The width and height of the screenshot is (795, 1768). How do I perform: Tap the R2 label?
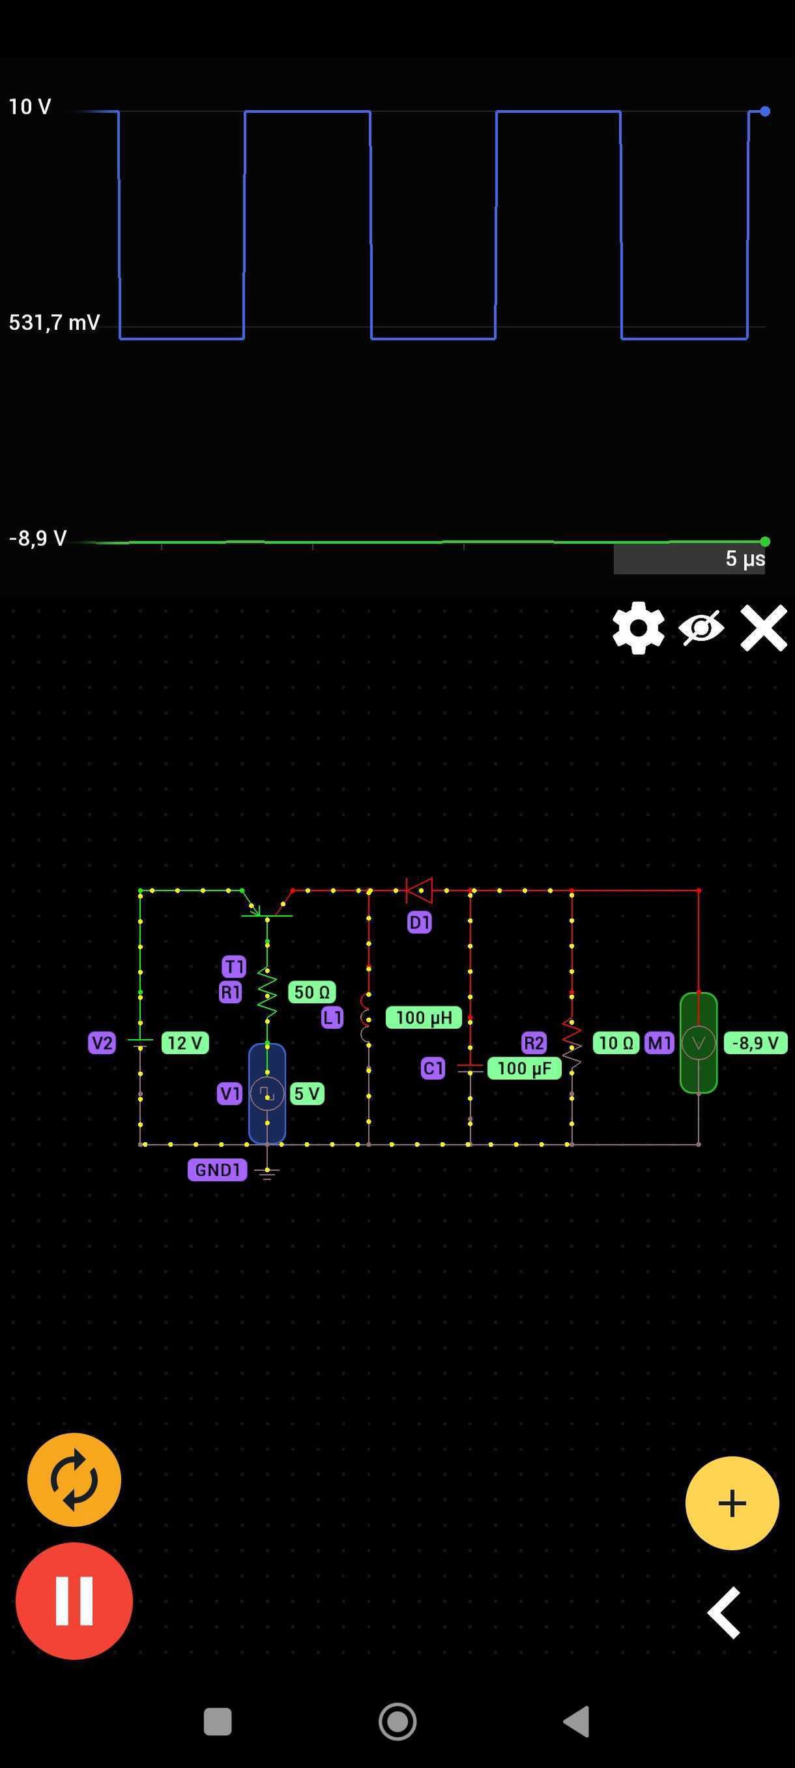coord(534,1042)
